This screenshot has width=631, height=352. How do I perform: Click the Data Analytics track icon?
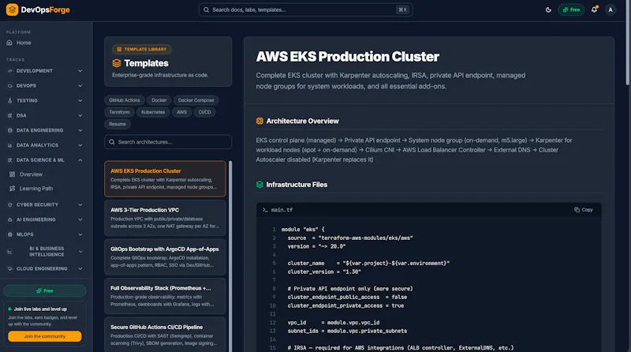click(10, 145)
